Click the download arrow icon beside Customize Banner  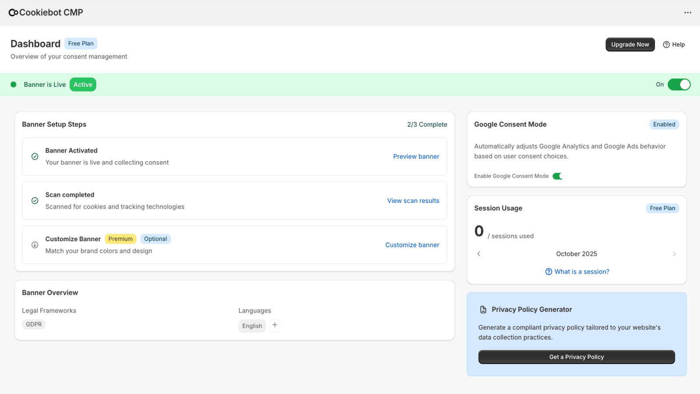[x=35, y=245]
